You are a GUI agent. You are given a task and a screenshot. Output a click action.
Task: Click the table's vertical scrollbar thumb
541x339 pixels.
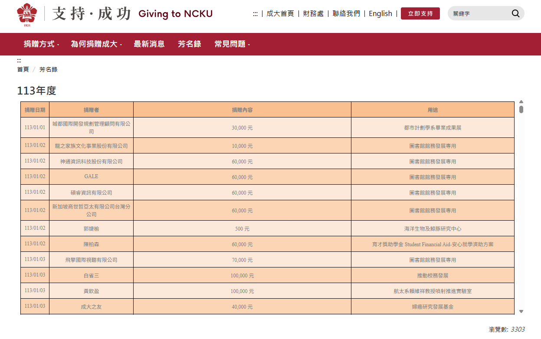[521, 109]
